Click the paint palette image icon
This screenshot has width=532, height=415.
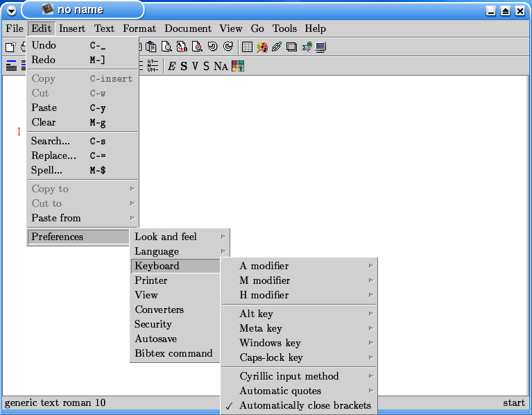(x=262, y=46)
